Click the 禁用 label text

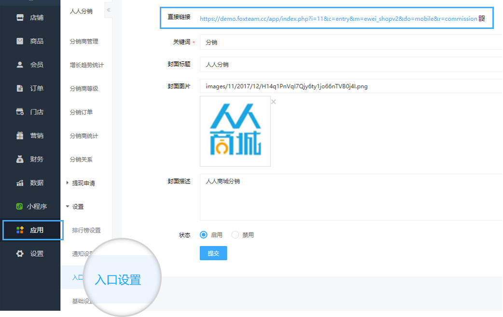(x=248, y=235)
